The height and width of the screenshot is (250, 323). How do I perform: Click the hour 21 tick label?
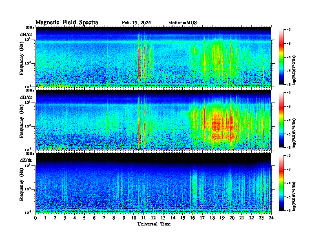click(x=241, y=218)
